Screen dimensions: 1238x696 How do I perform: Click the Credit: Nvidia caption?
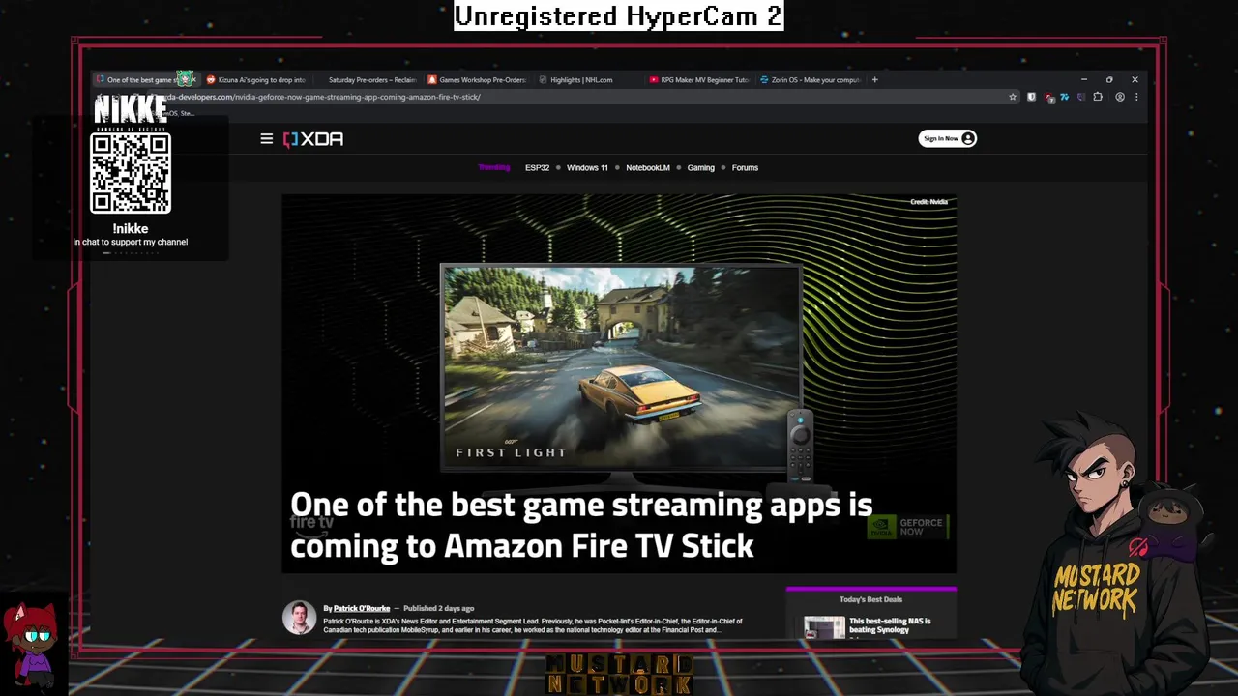coord(928,202)
